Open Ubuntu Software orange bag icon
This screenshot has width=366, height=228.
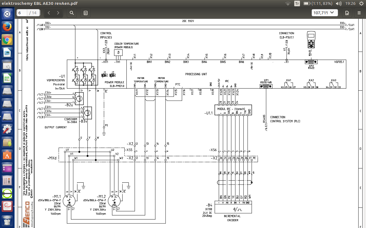7,155
